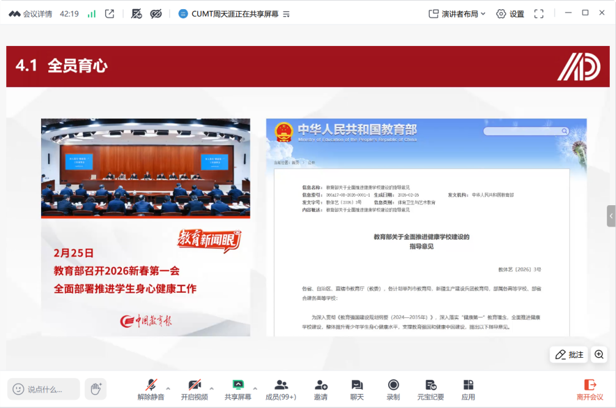Open 设置 settings in the top bar

pos(510,13)
